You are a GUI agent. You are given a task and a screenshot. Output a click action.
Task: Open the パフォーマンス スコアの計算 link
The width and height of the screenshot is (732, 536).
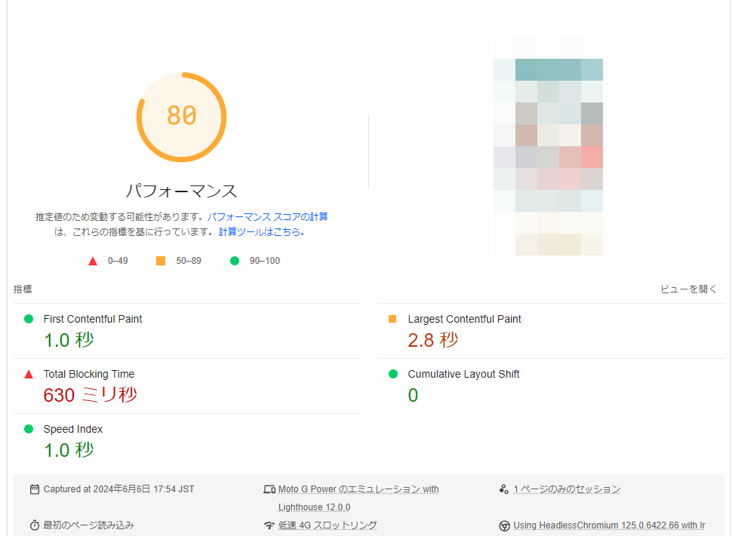tap(268, 216)
